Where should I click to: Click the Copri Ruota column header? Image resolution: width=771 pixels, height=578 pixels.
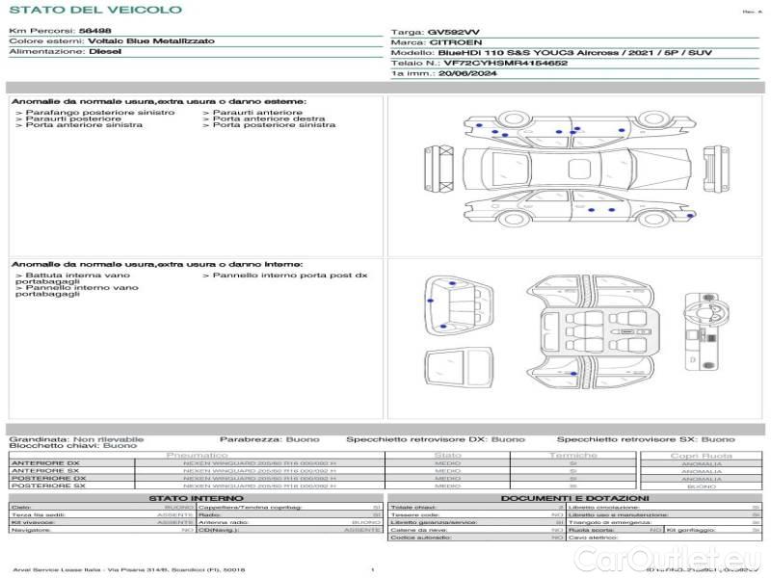point(701,455)
